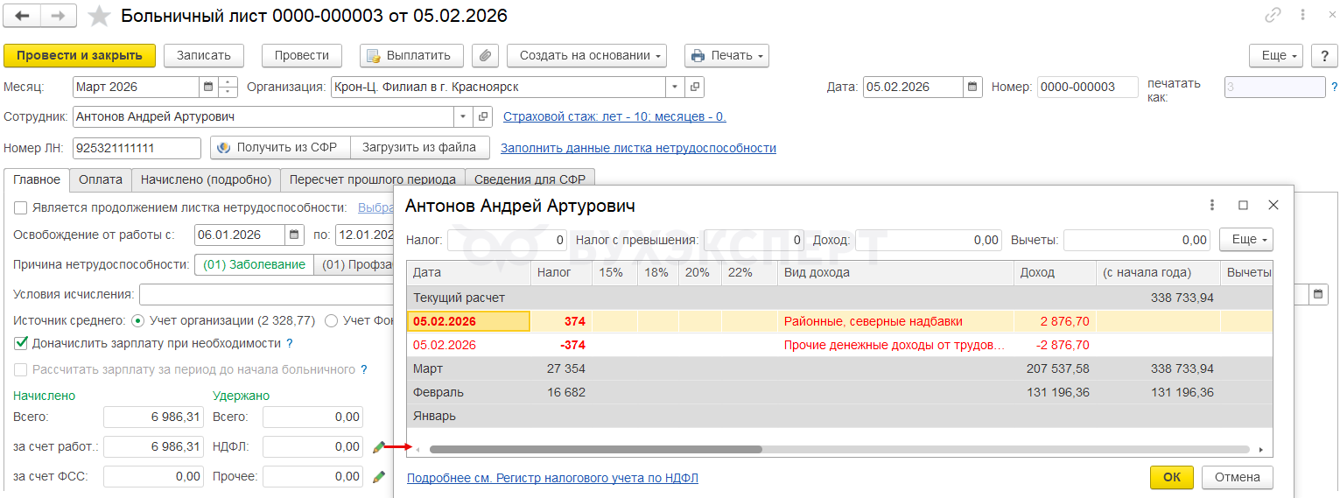Open Создать на основании dropdown

coord(586,55)
